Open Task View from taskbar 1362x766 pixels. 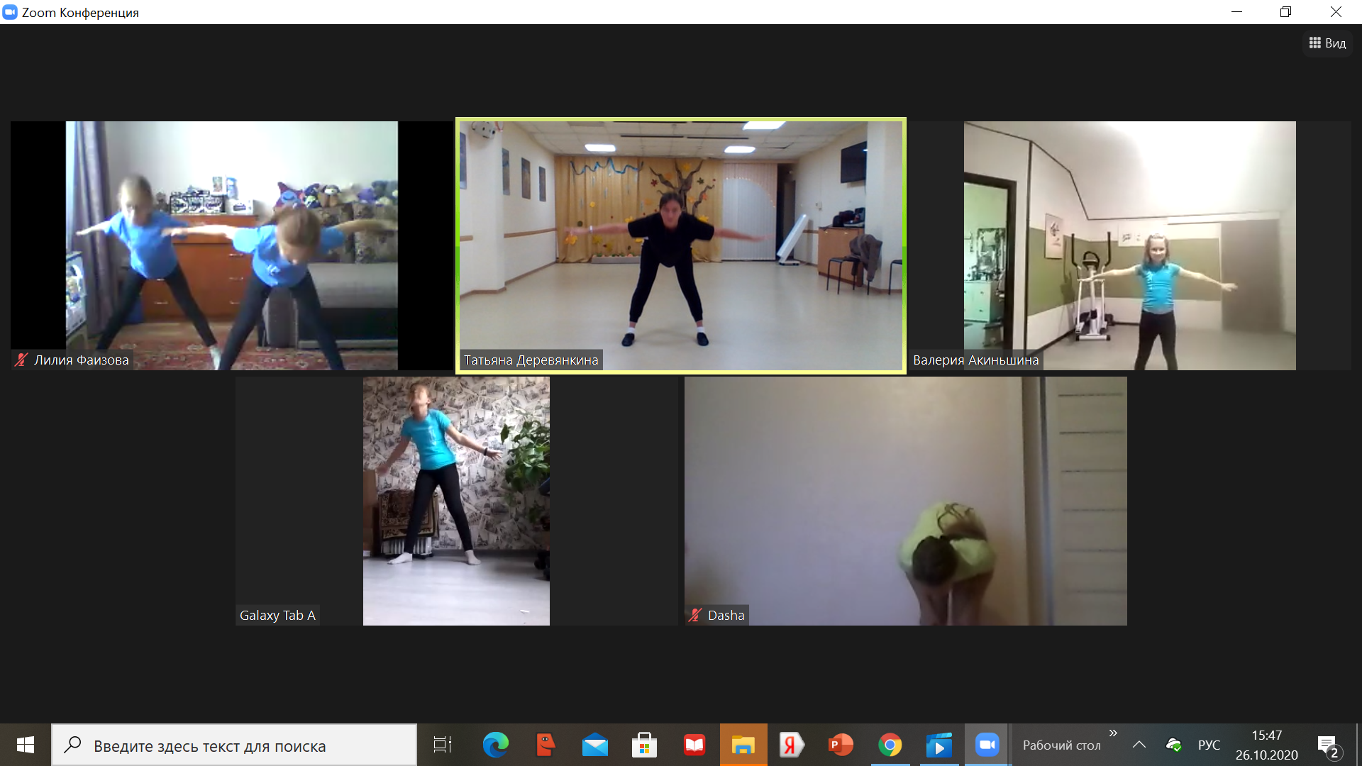pyautogui.click(x=442, y=745)
